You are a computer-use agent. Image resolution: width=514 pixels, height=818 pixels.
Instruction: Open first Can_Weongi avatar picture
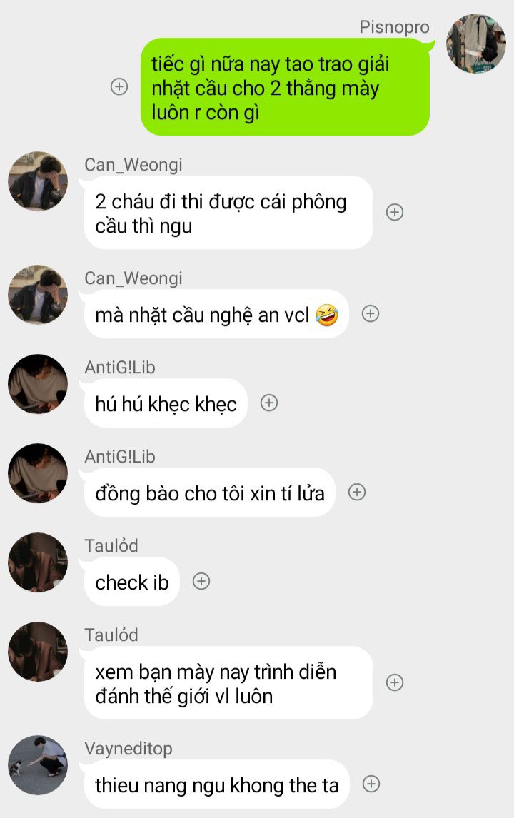click(38, 181)
